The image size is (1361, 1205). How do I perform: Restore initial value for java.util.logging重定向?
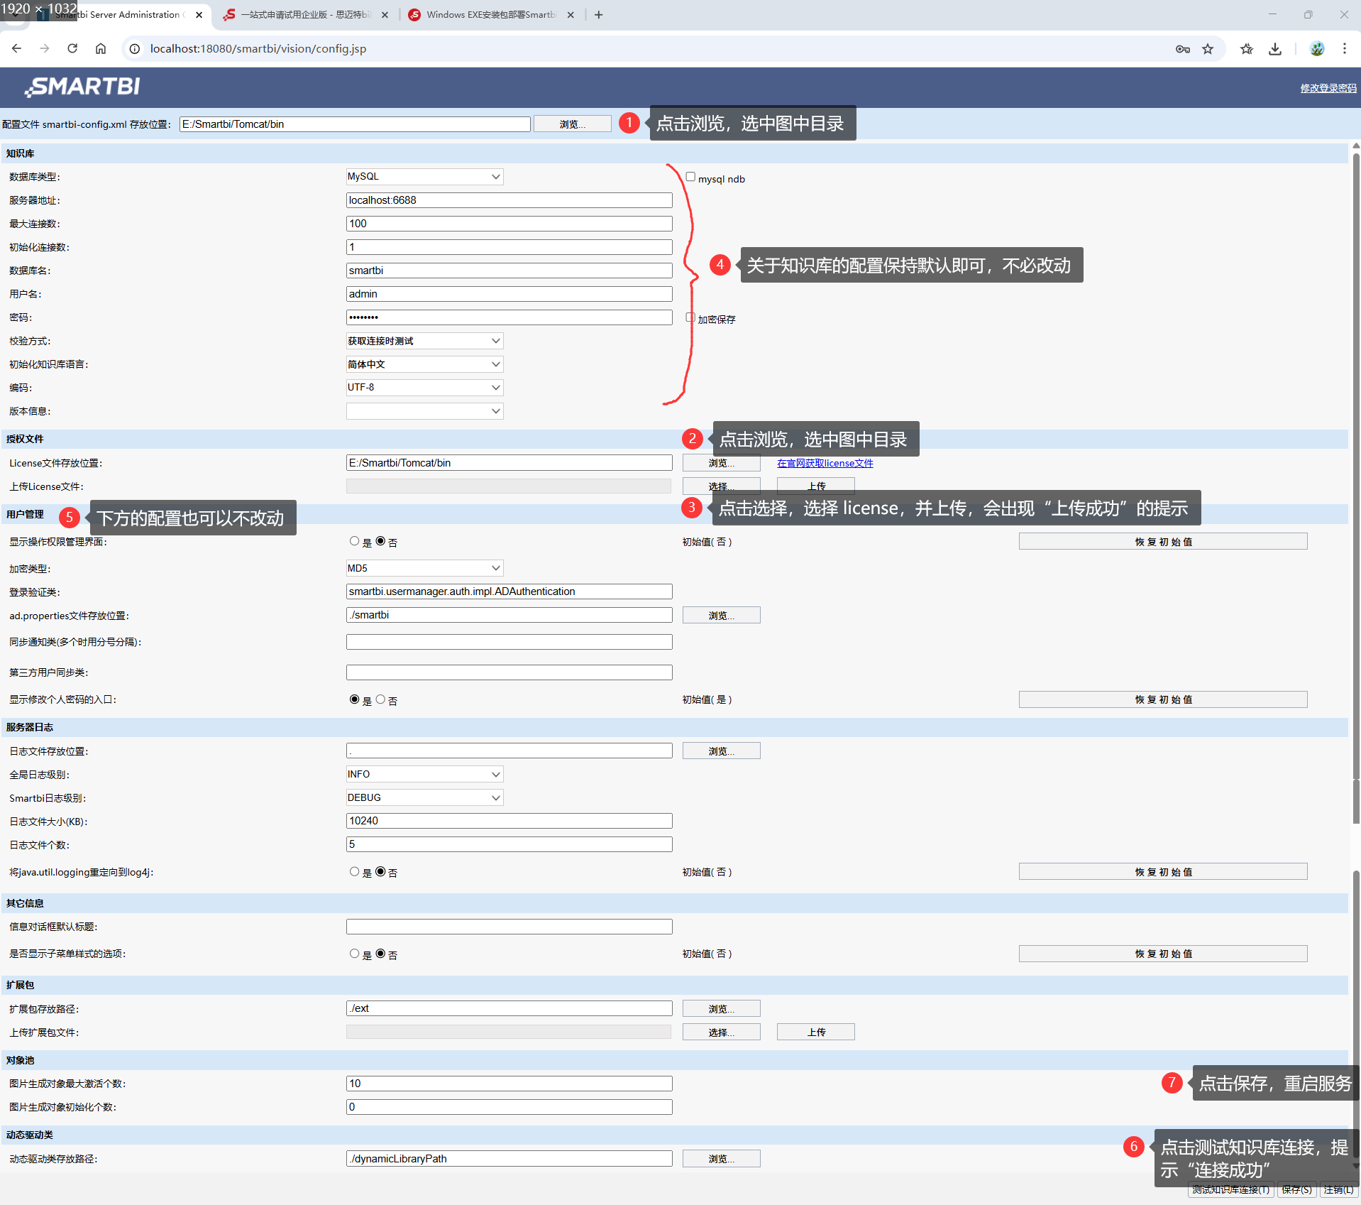pos(1163,872)
